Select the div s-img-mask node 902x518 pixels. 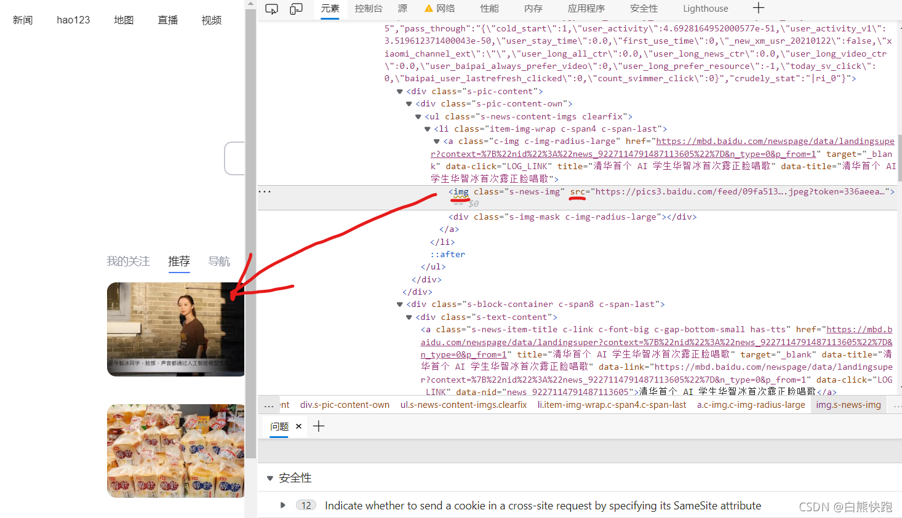click(572, 217)
